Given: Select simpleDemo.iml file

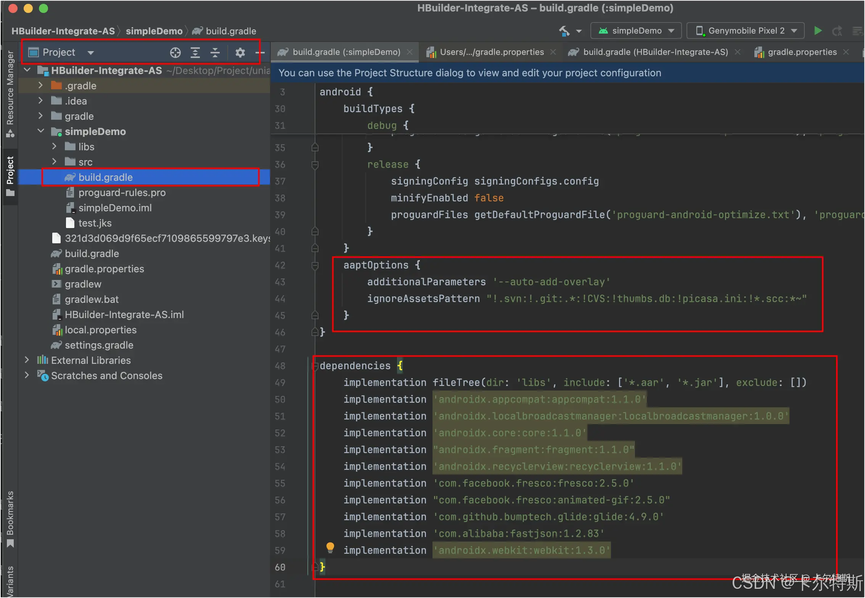Looking at the screenshot, I should [144, 208].
